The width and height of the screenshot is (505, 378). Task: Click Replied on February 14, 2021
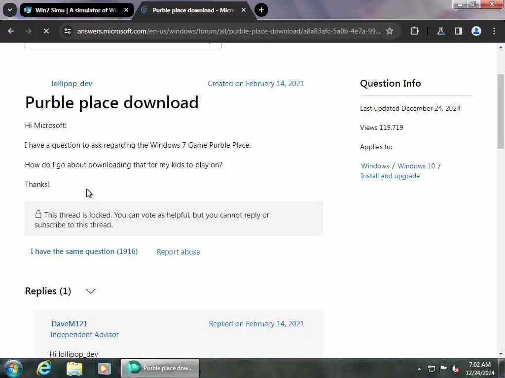(256, 324)
